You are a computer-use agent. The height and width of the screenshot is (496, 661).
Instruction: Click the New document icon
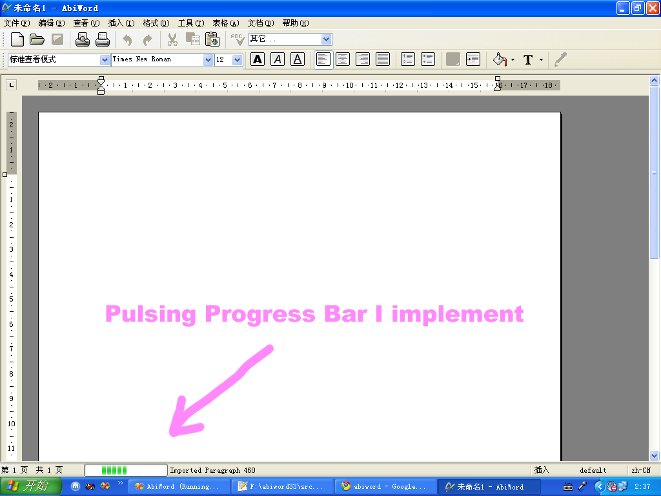point(17,39)
